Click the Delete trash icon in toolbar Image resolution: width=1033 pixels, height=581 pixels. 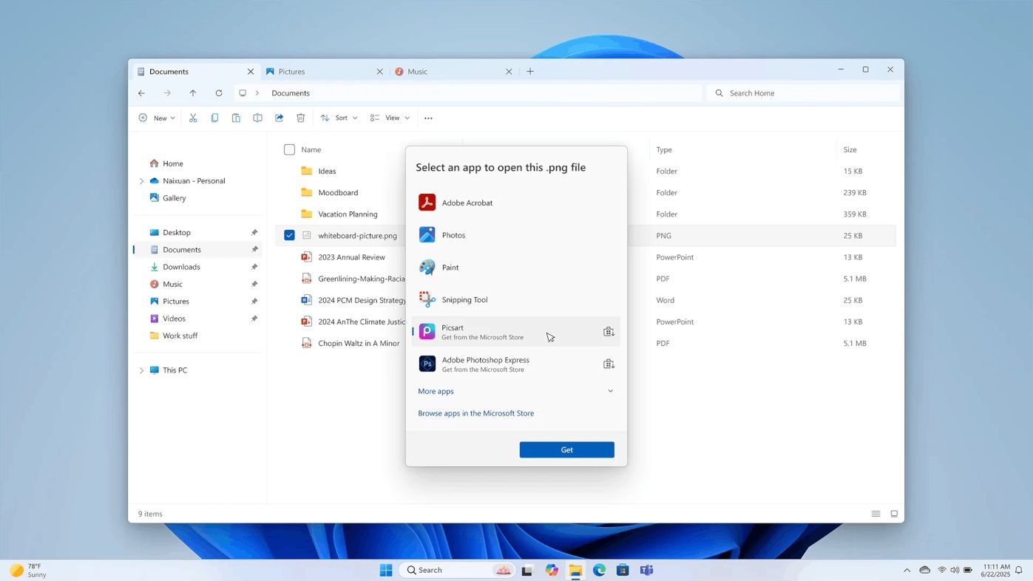point(300,118)
